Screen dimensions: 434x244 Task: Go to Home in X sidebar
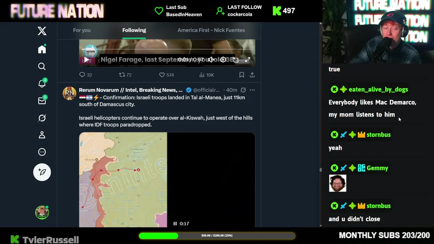42,49
